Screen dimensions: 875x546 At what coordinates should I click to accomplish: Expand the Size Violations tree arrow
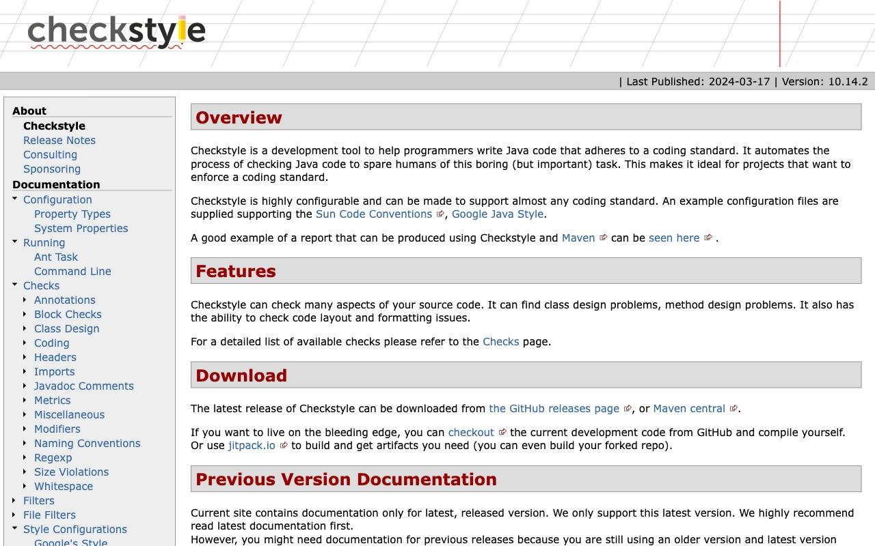[x=25, y=472]
